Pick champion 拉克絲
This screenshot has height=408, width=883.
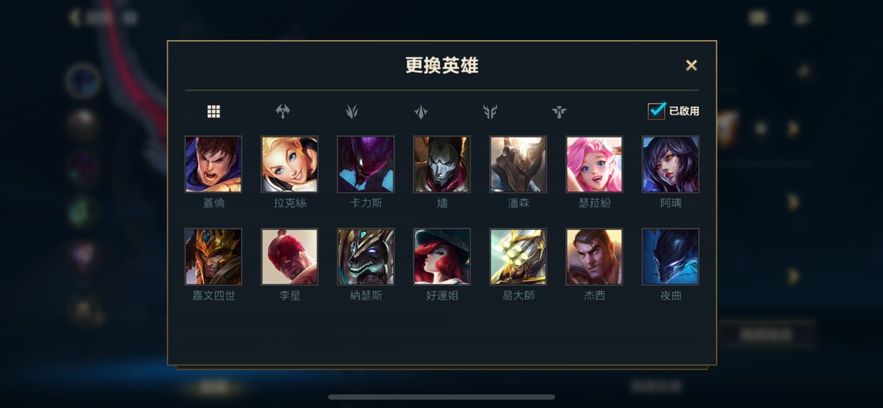click(x=289, y=164)
